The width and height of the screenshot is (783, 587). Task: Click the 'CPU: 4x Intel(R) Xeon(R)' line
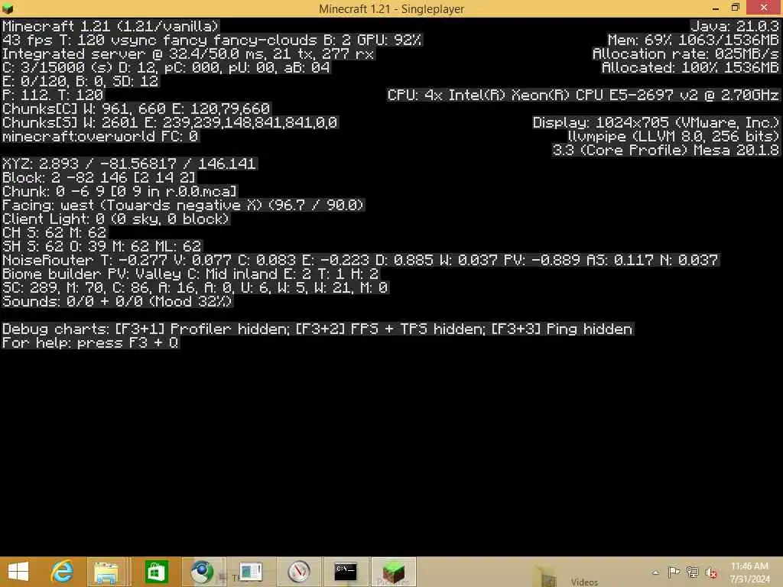click(583, 95)
